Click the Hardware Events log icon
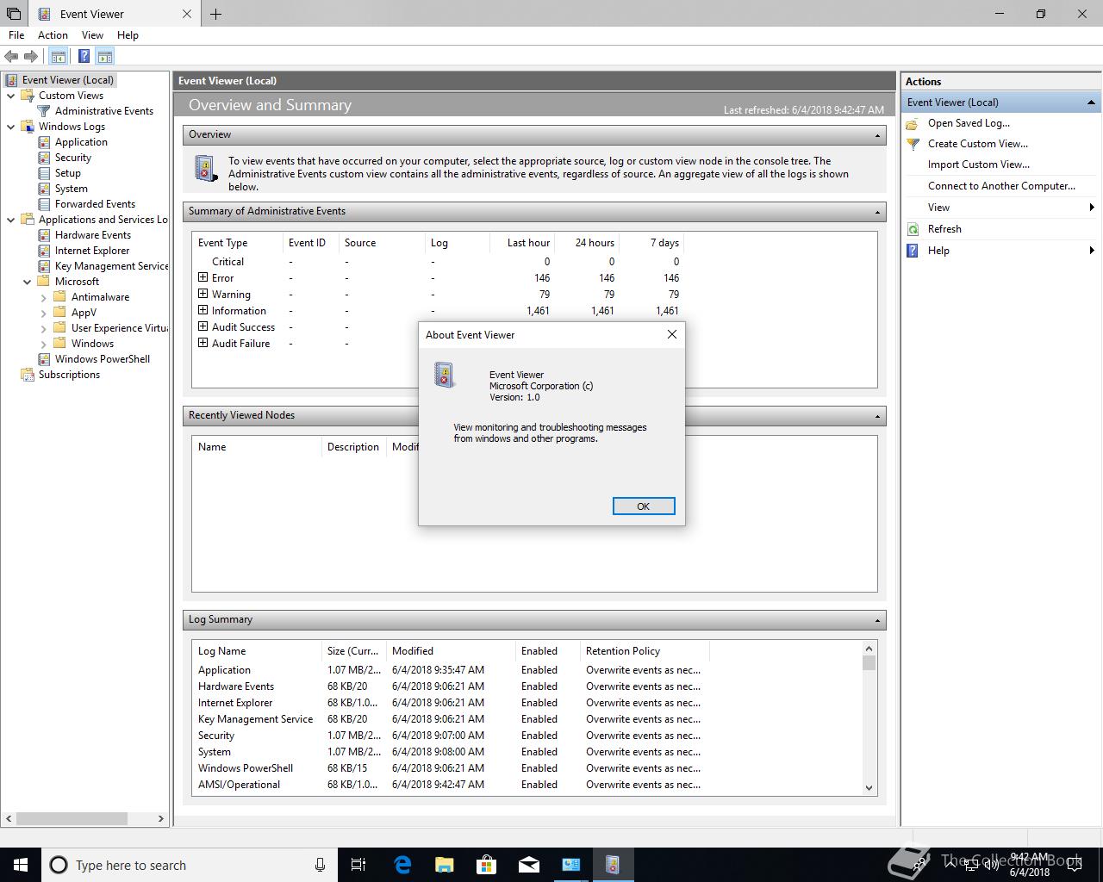This screenshot has width=1103, height=882. coord(44,235)
